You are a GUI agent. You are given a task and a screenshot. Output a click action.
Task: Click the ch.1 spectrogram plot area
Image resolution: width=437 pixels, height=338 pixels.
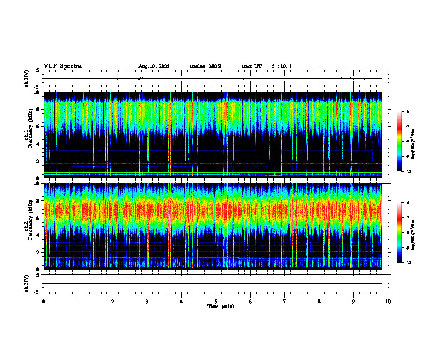[x=212, y=135]
